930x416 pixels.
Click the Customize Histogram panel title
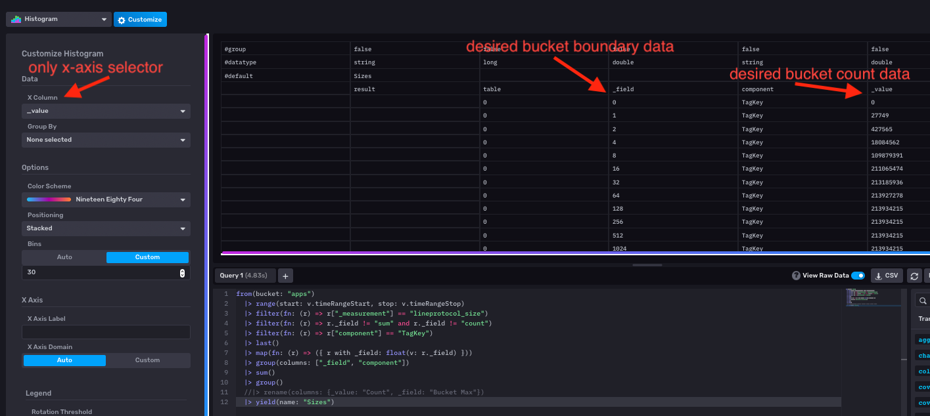point(62,54)
